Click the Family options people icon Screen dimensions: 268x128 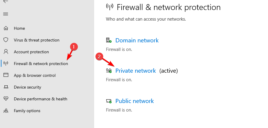tap(6, 111)
